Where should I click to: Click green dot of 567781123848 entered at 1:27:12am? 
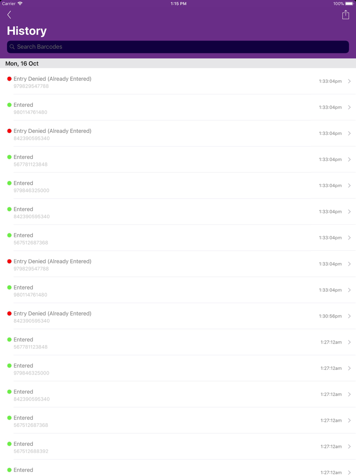9,340
